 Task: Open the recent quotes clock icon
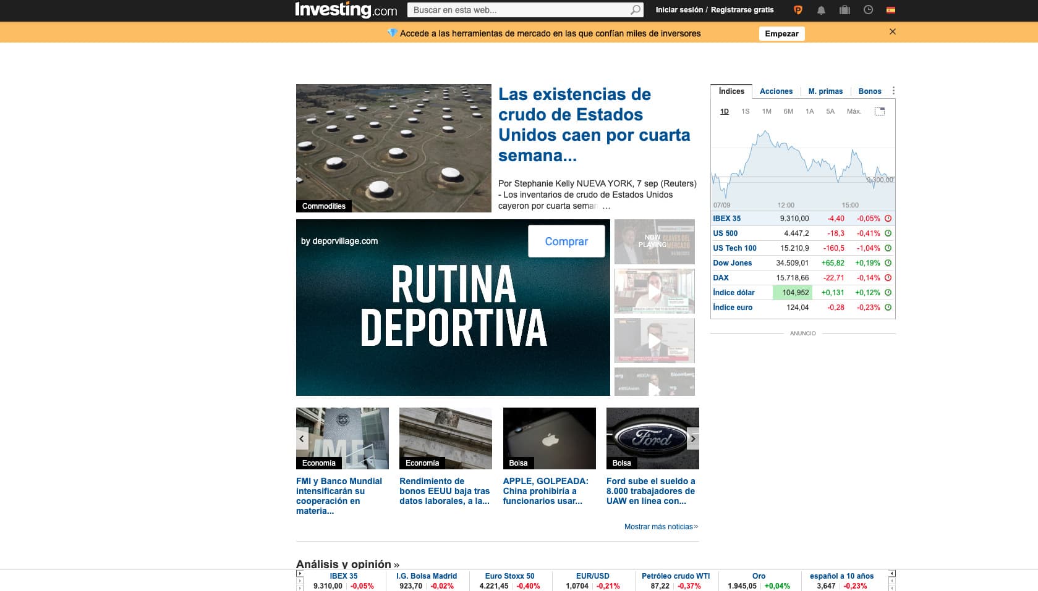tap(868, 10)
